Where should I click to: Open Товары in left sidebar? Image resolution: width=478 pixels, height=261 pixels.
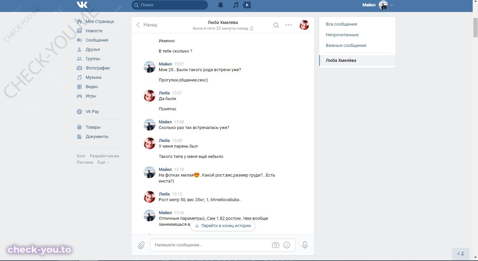coord(93,127)
